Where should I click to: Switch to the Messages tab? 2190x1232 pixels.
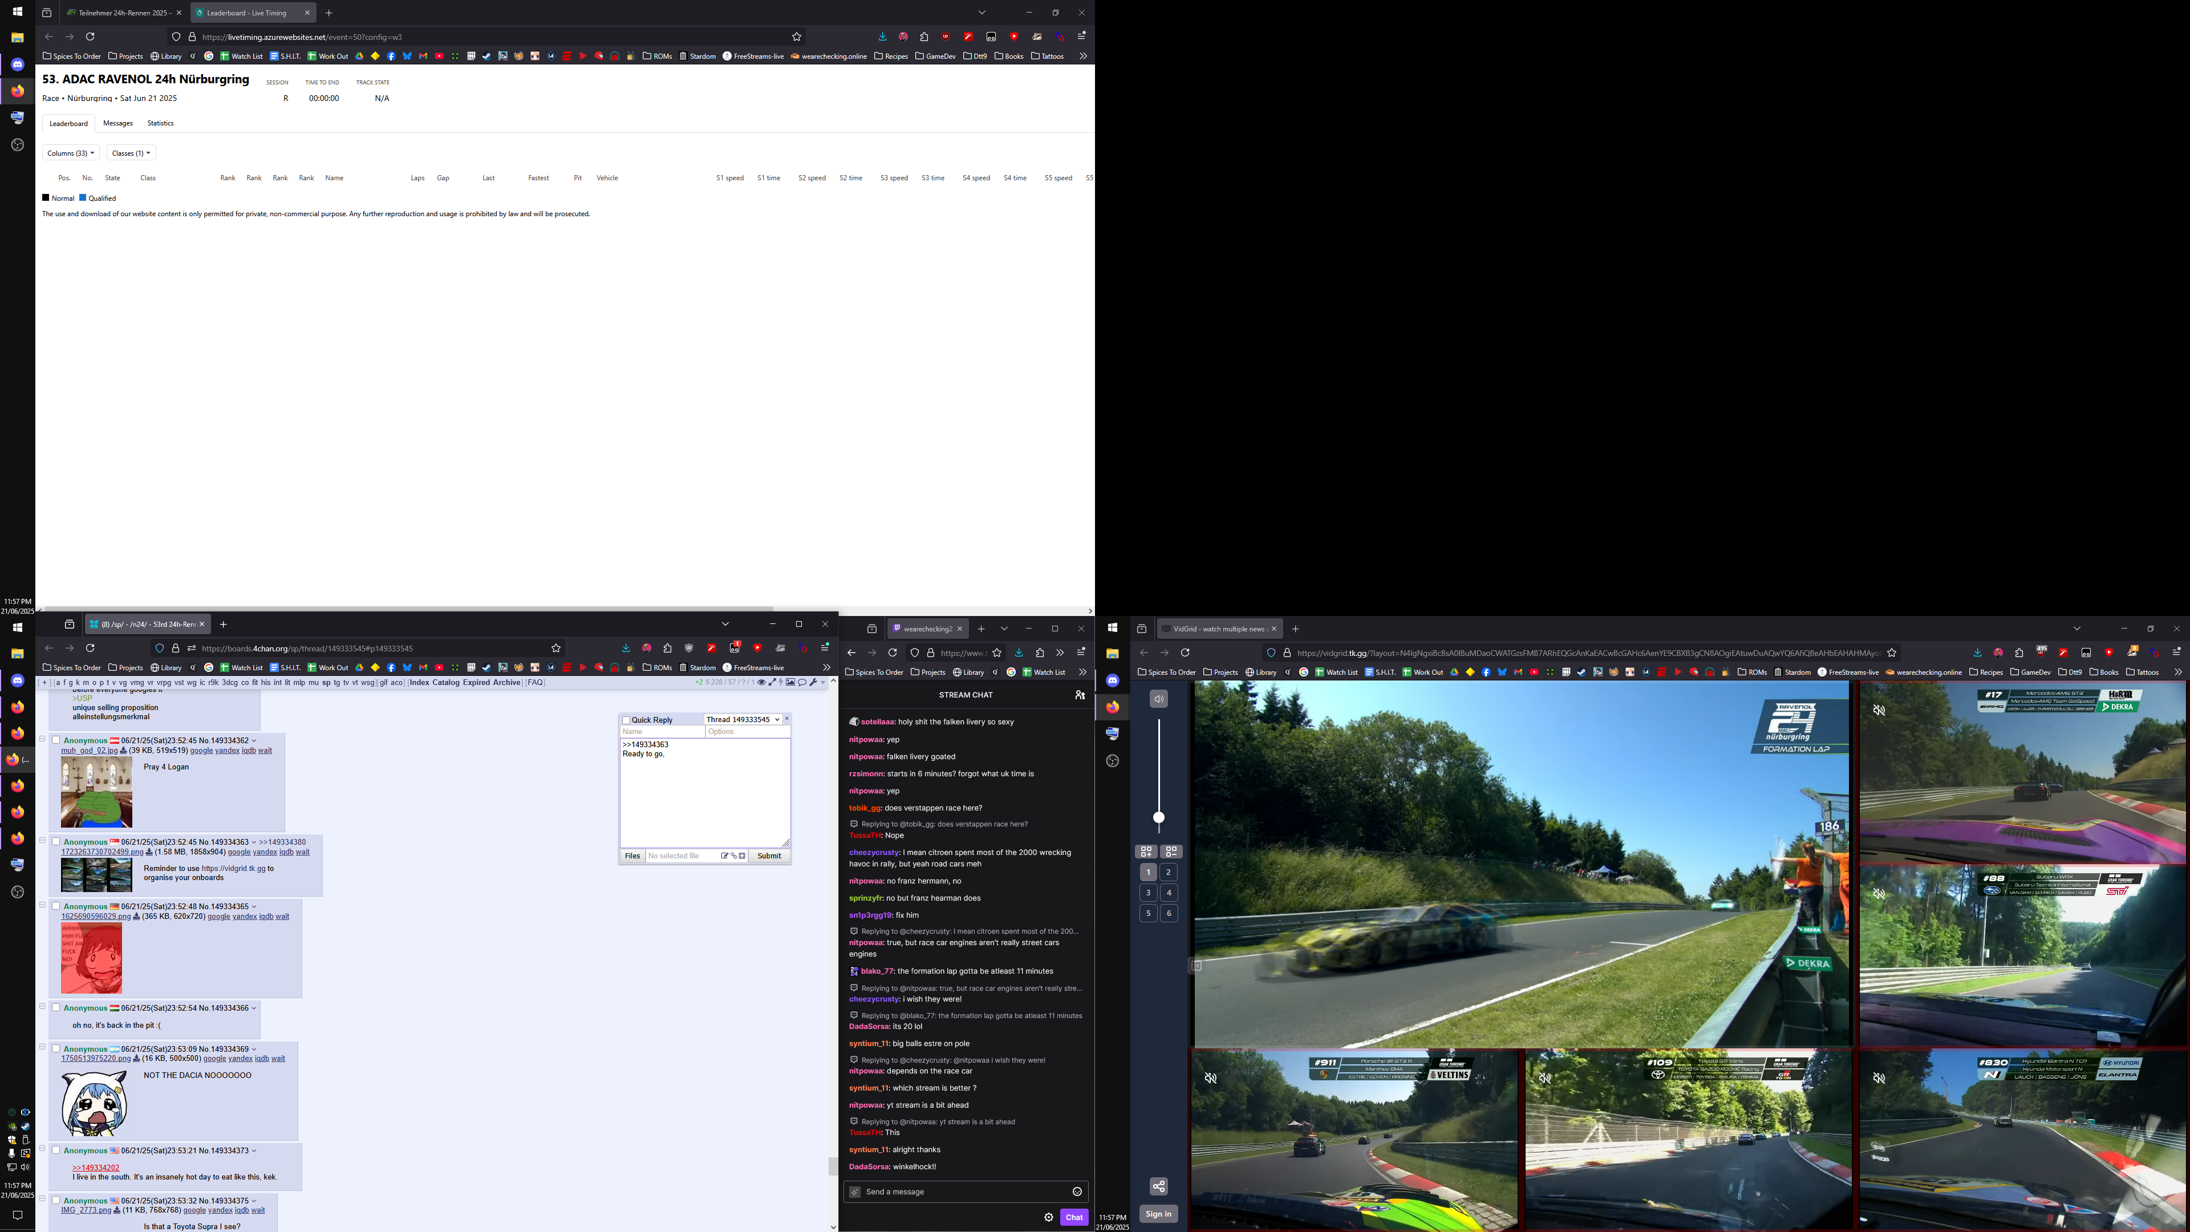[118, 123]
